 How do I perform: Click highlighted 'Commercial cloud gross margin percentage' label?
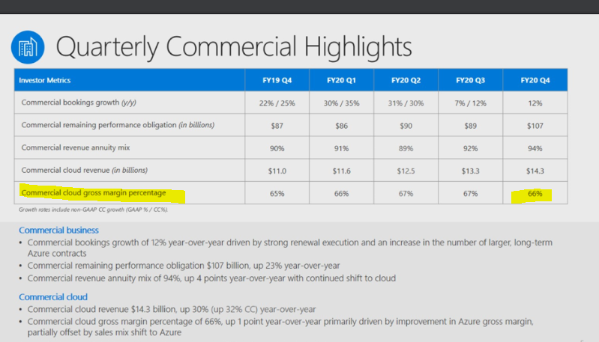[x=94, y=193]
